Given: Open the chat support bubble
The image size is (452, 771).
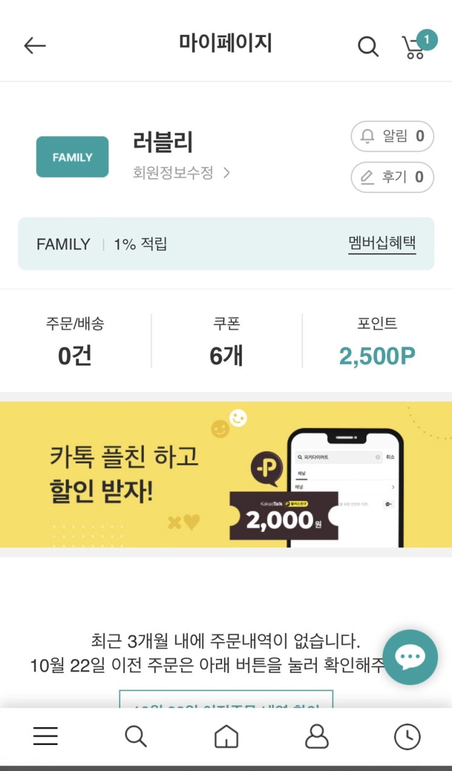Looking at the screenshot, I should (x=410, y=657).
